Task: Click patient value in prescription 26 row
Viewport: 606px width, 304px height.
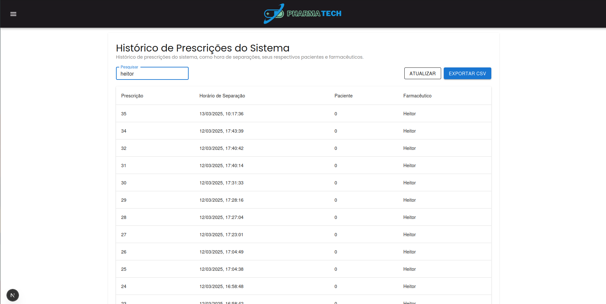Action: 336,252
